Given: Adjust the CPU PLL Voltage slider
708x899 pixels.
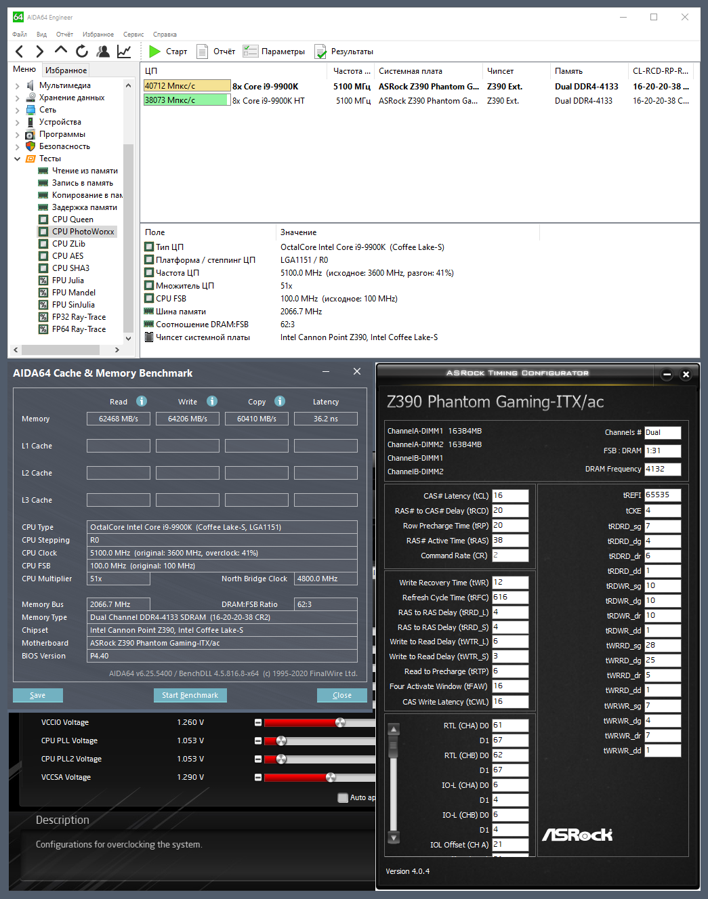Looking at the screenshot, I should [281, 740].
